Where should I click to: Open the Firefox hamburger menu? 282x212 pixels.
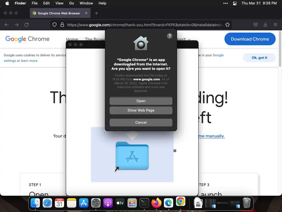[275, 25]
